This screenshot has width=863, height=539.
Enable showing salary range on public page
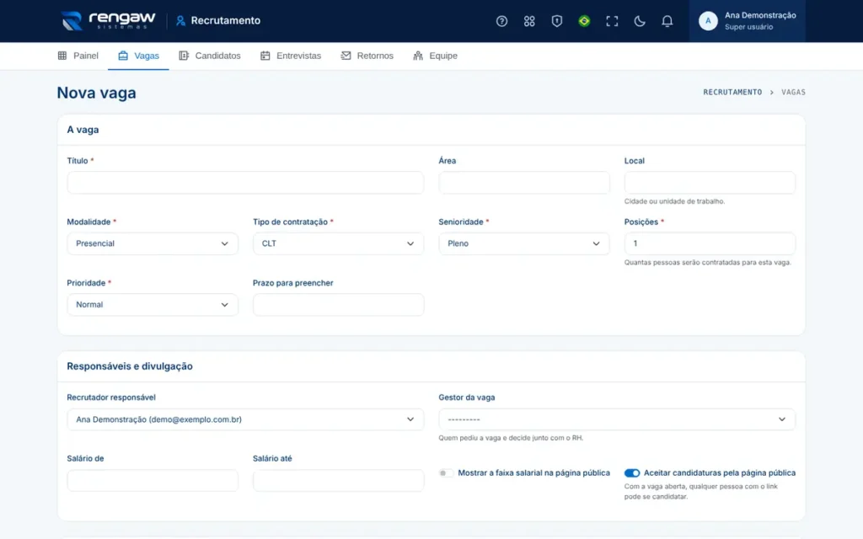pos(446,473)
